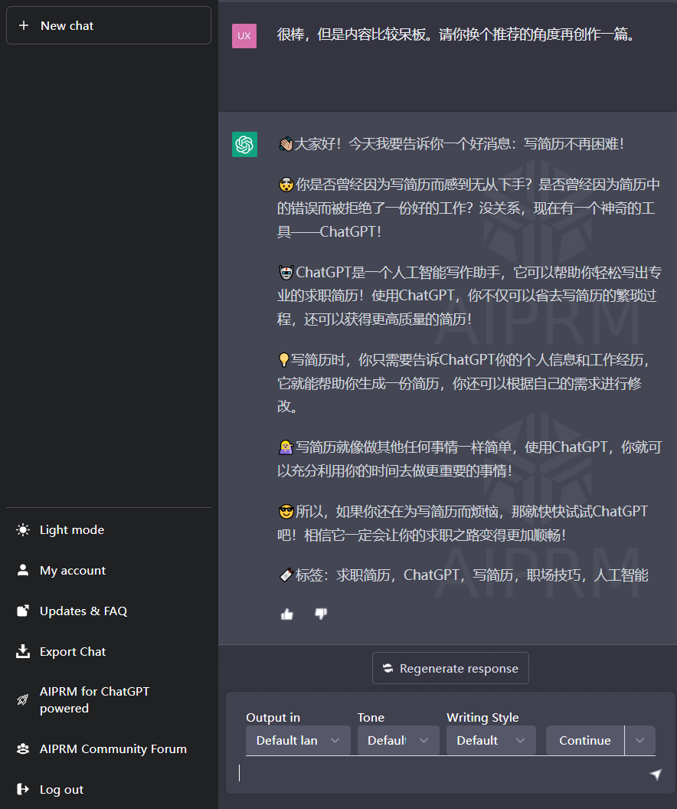
Task: Click the UX user avatar
Action: click(x=244, y=35)
